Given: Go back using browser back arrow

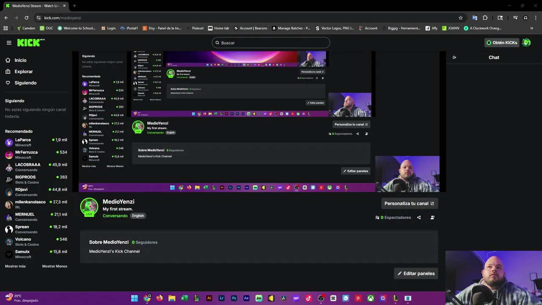Looking at the screenshot, I should coord(6,18).
